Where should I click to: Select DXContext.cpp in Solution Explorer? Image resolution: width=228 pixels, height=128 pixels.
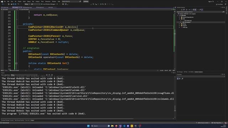(x=188, y=21)
